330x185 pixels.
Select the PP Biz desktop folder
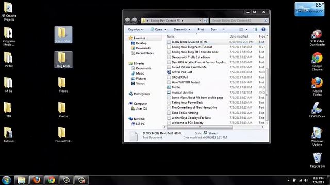(9, 60)
